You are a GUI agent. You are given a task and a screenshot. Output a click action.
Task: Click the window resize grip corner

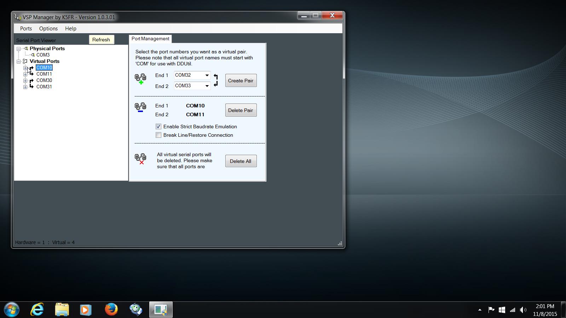(x=340, y=243)
